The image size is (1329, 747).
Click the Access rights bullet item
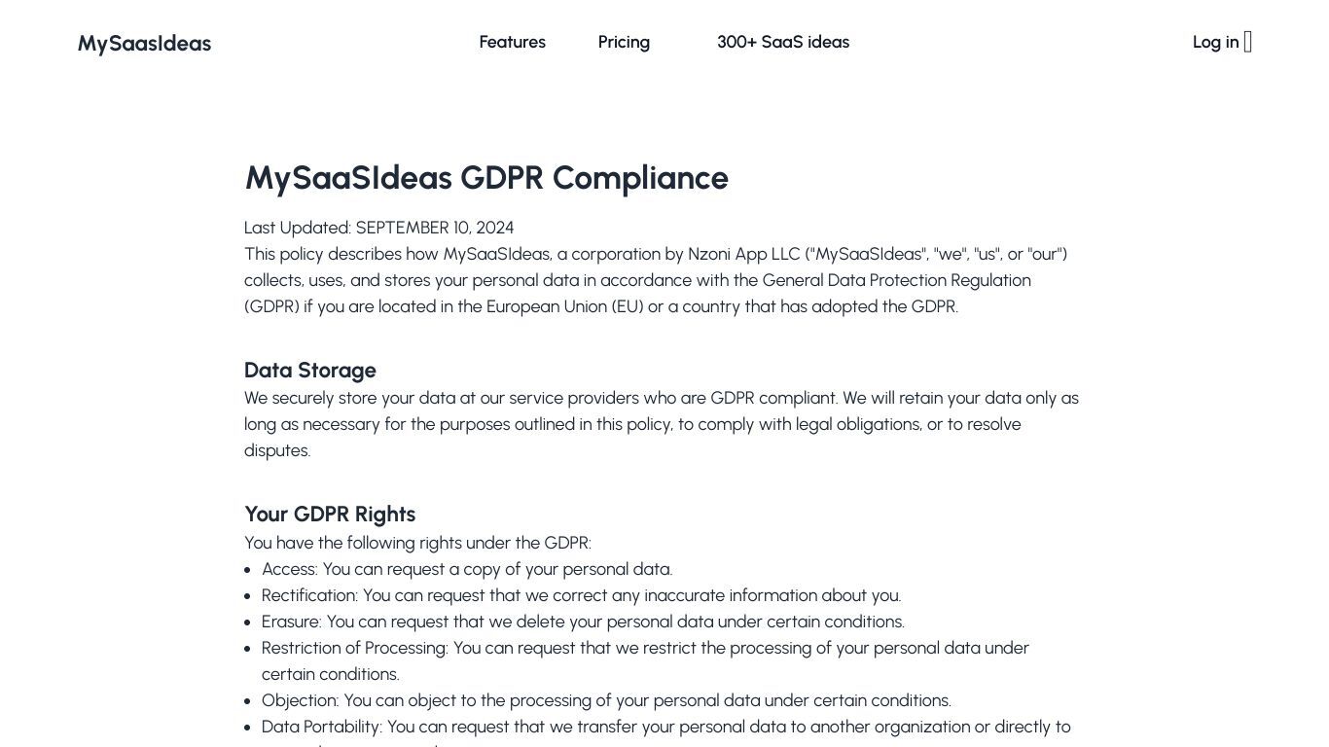coord(467,569)
